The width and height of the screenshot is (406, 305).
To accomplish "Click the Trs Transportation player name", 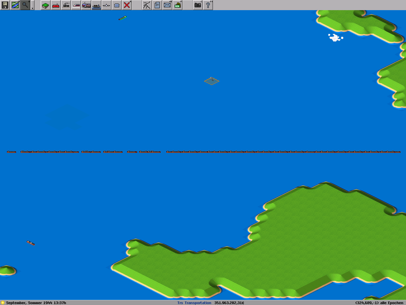I will coord(194,303).
